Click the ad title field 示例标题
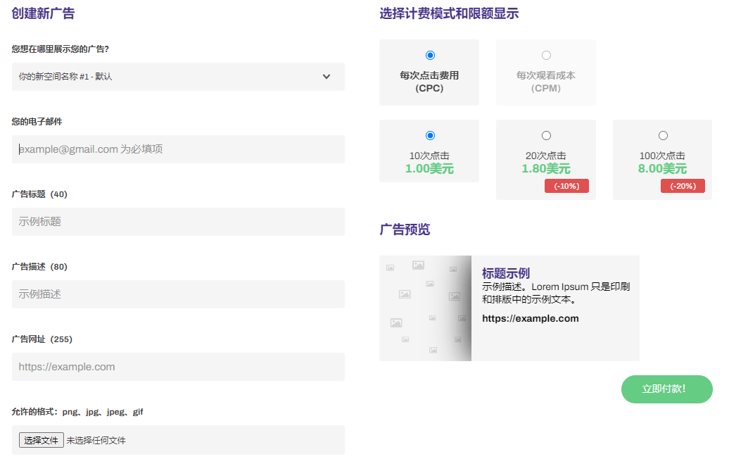The width and height of the screenshot is (729, 459). [178, 222]
